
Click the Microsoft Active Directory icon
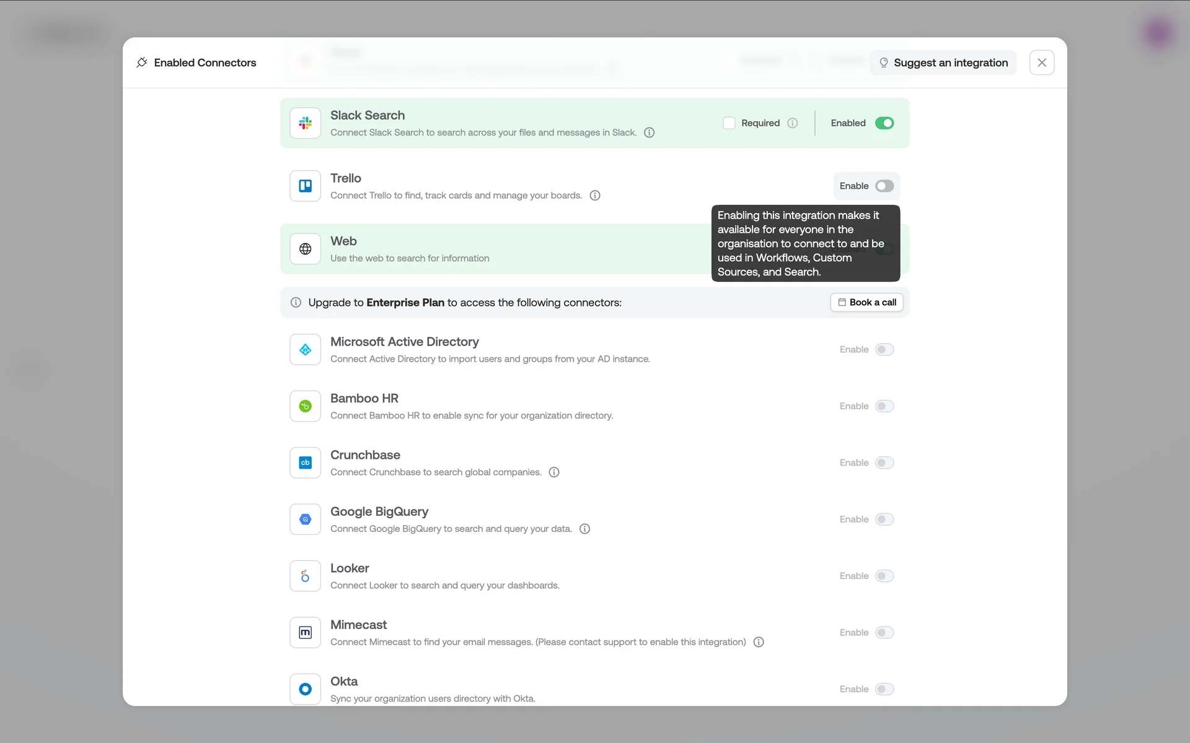[305, 350]
